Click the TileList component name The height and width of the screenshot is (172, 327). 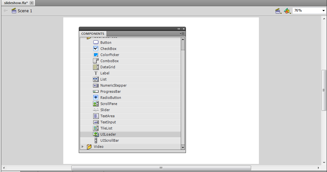coord(106,128)
